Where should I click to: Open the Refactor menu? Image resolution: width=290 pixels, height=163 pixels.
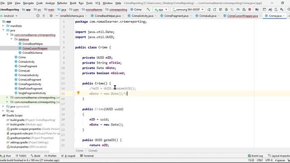62,3
